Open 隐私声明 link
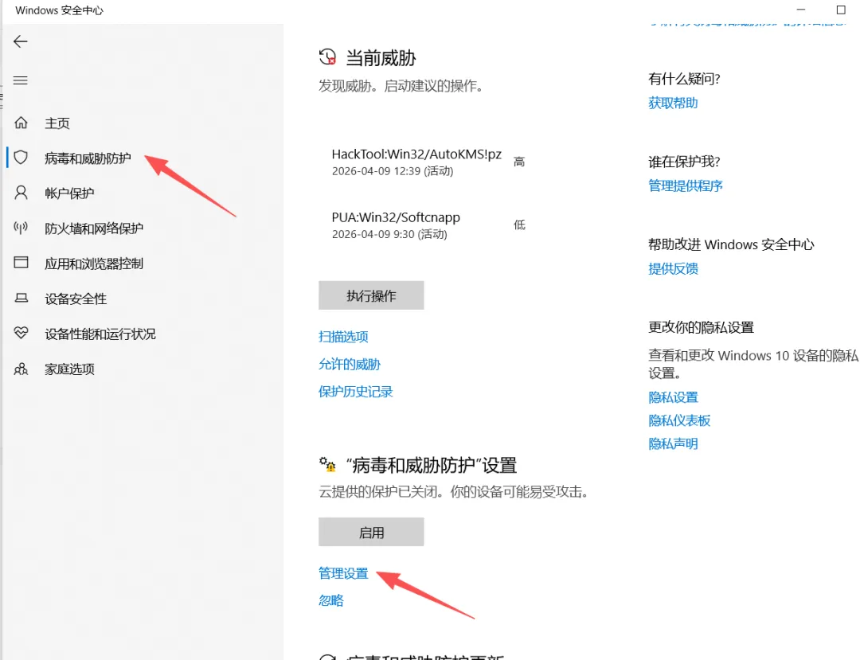The height and width of the screenshot is (660, 860). (x=673, y=443)
